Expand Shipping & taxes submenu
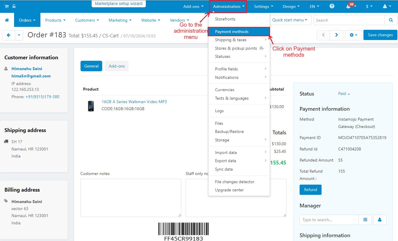This screenshot has height=241, width=398. (239, 40)
